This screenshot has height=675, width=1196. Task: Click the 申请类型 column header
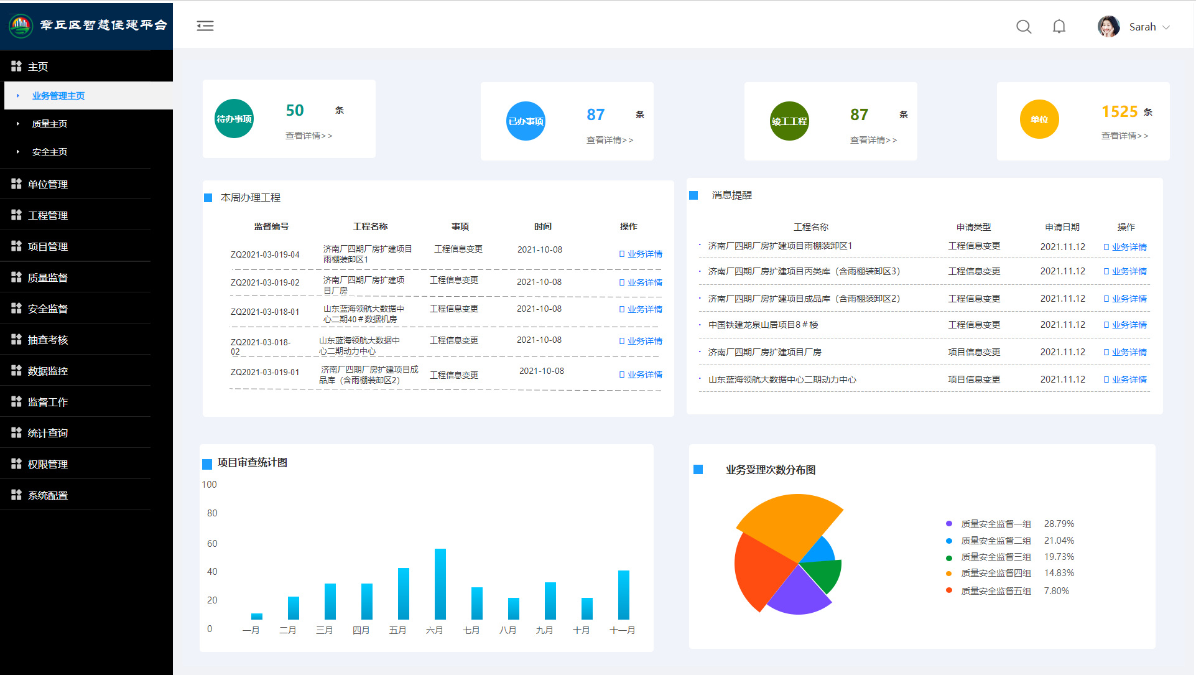[x=974, y=227]
